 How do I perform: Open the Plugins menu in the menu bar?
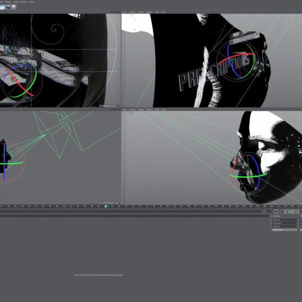tap(8, 2)
